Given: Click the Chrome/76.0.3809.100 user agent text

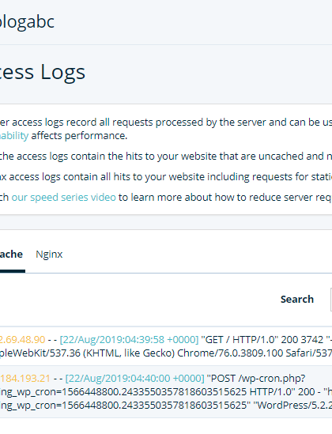Looking at the screenshot, I should click(x=230, y=353).
